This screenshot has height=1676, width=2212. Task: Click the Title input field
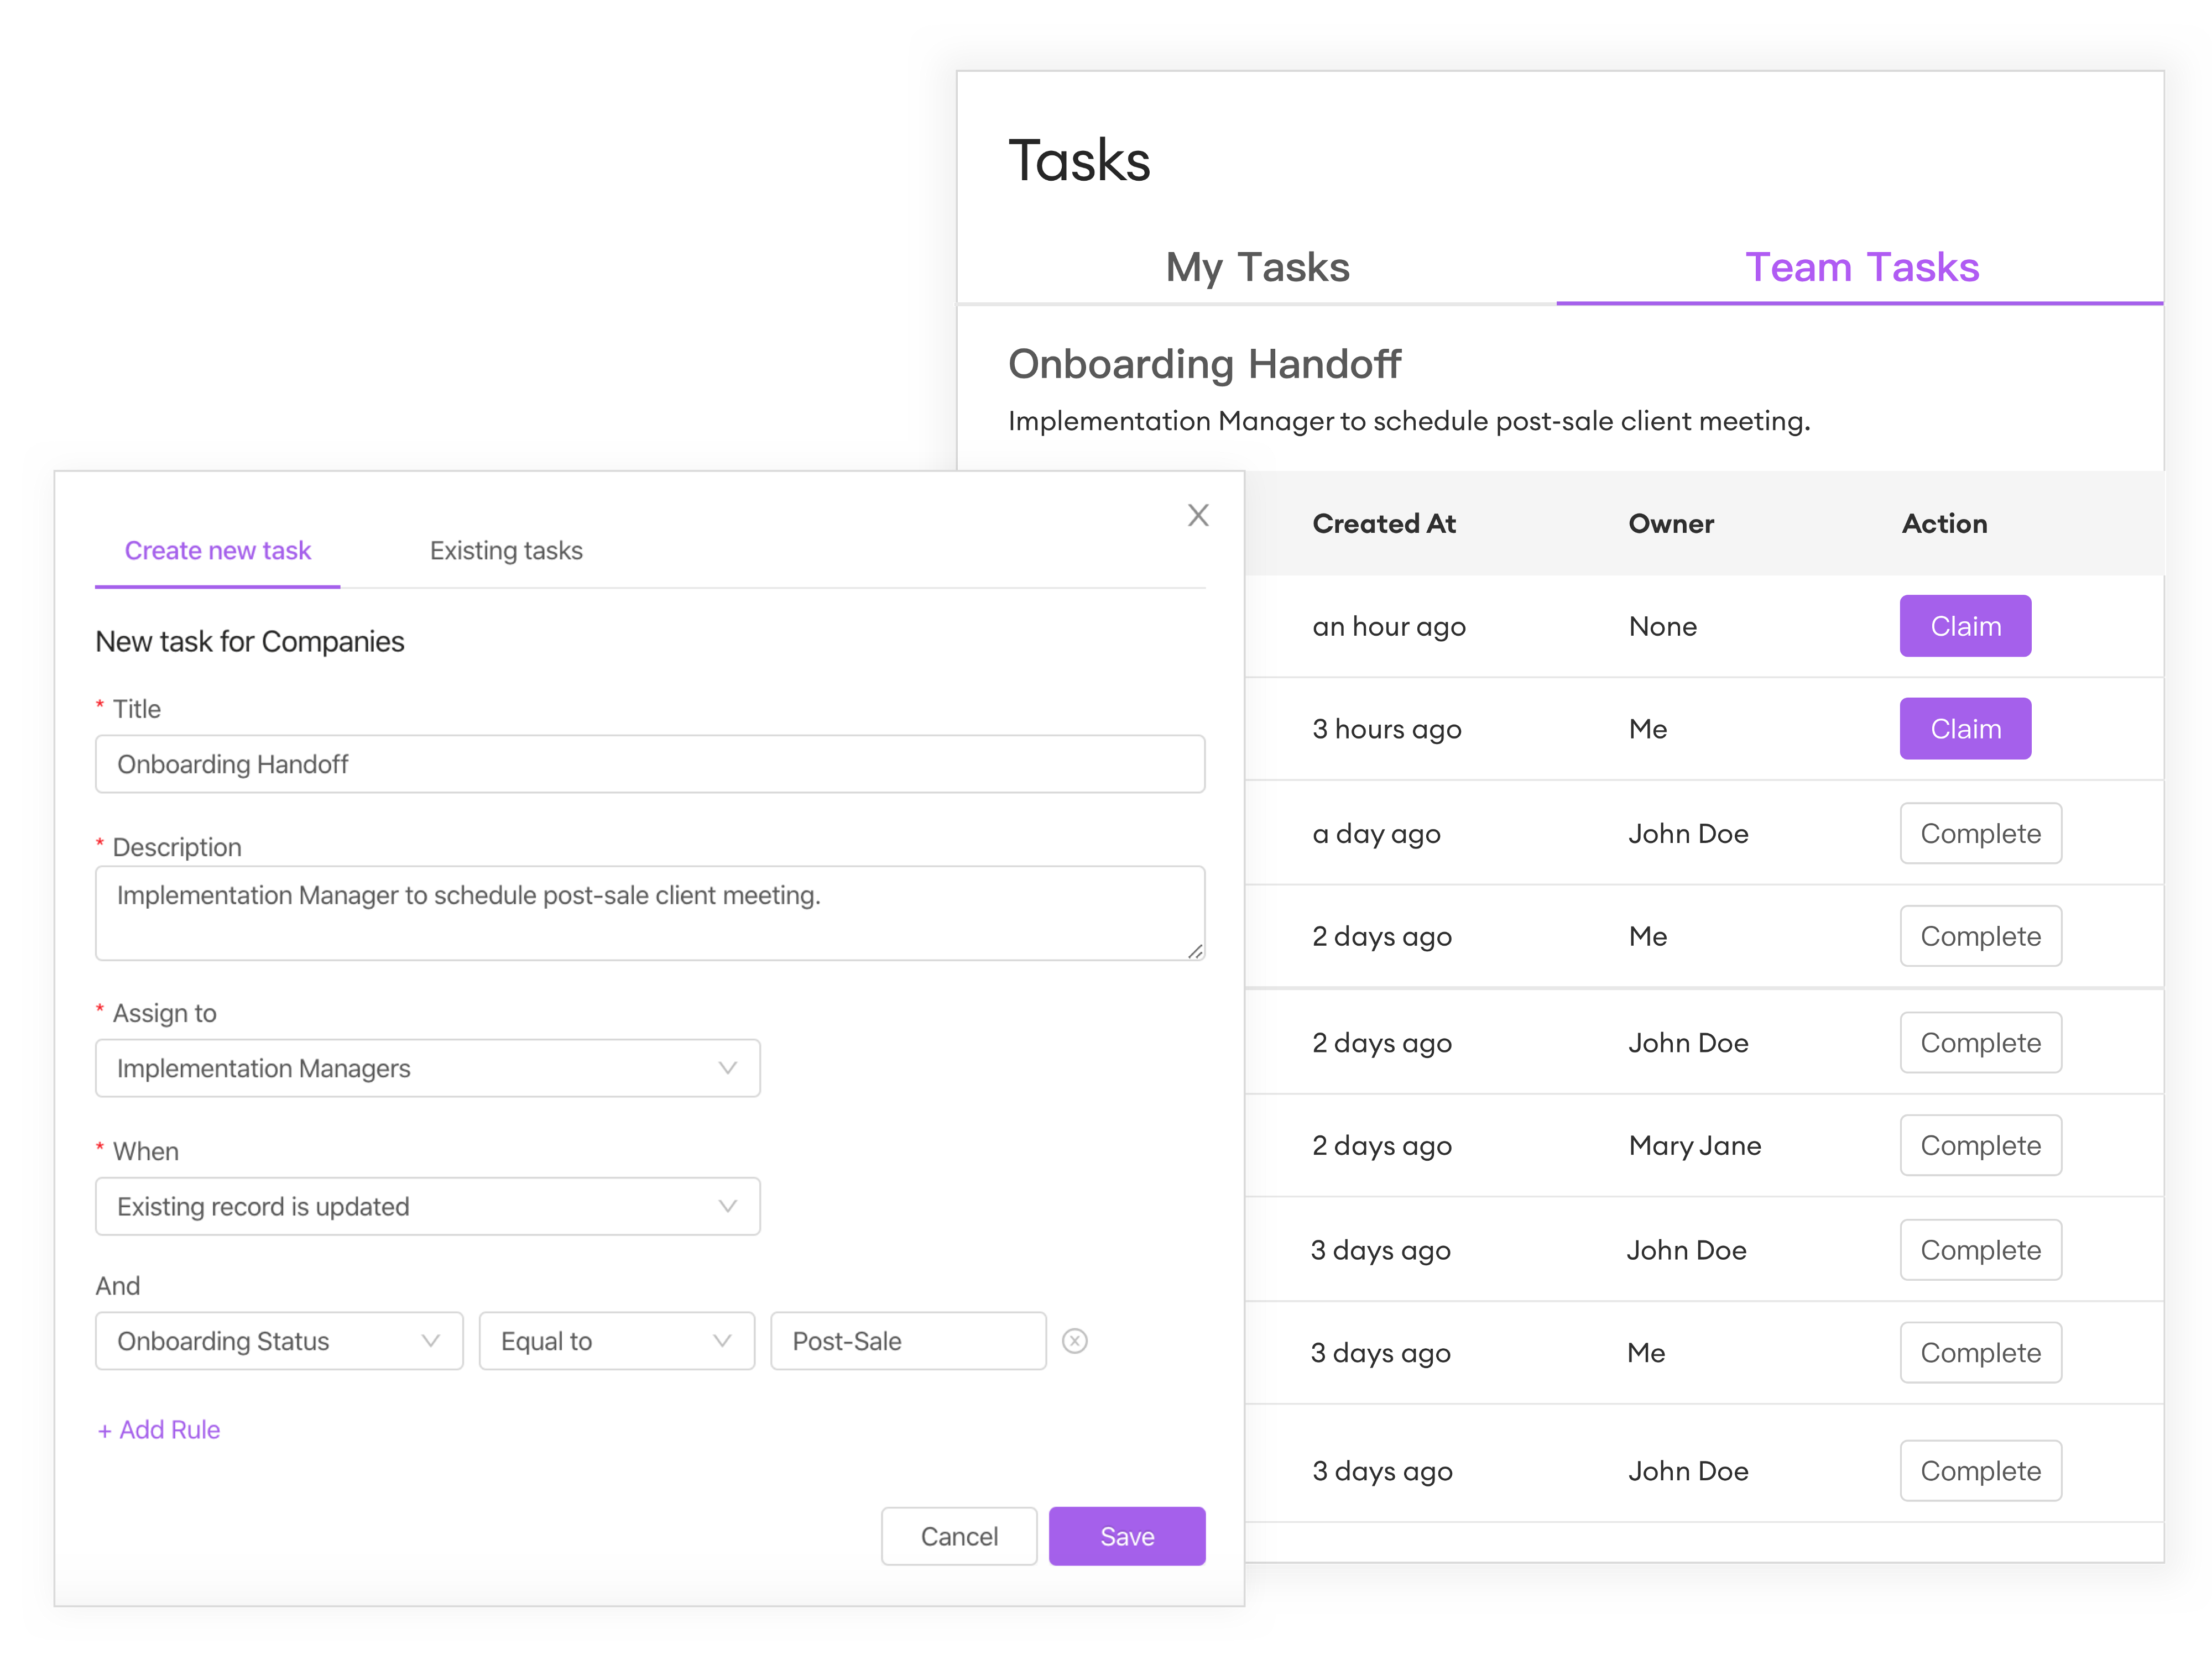[x=650, y=764]
